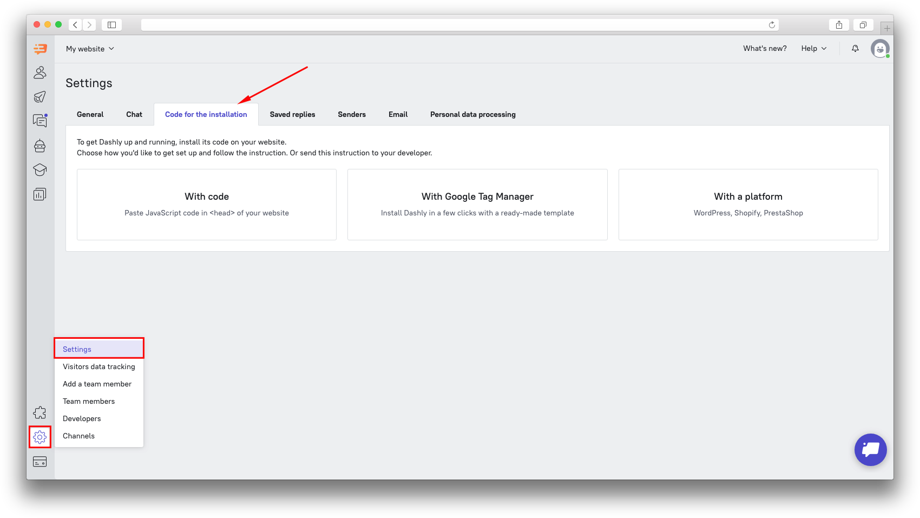
Task: Expand the My website dropdown
Action: [x=90, y=49]
